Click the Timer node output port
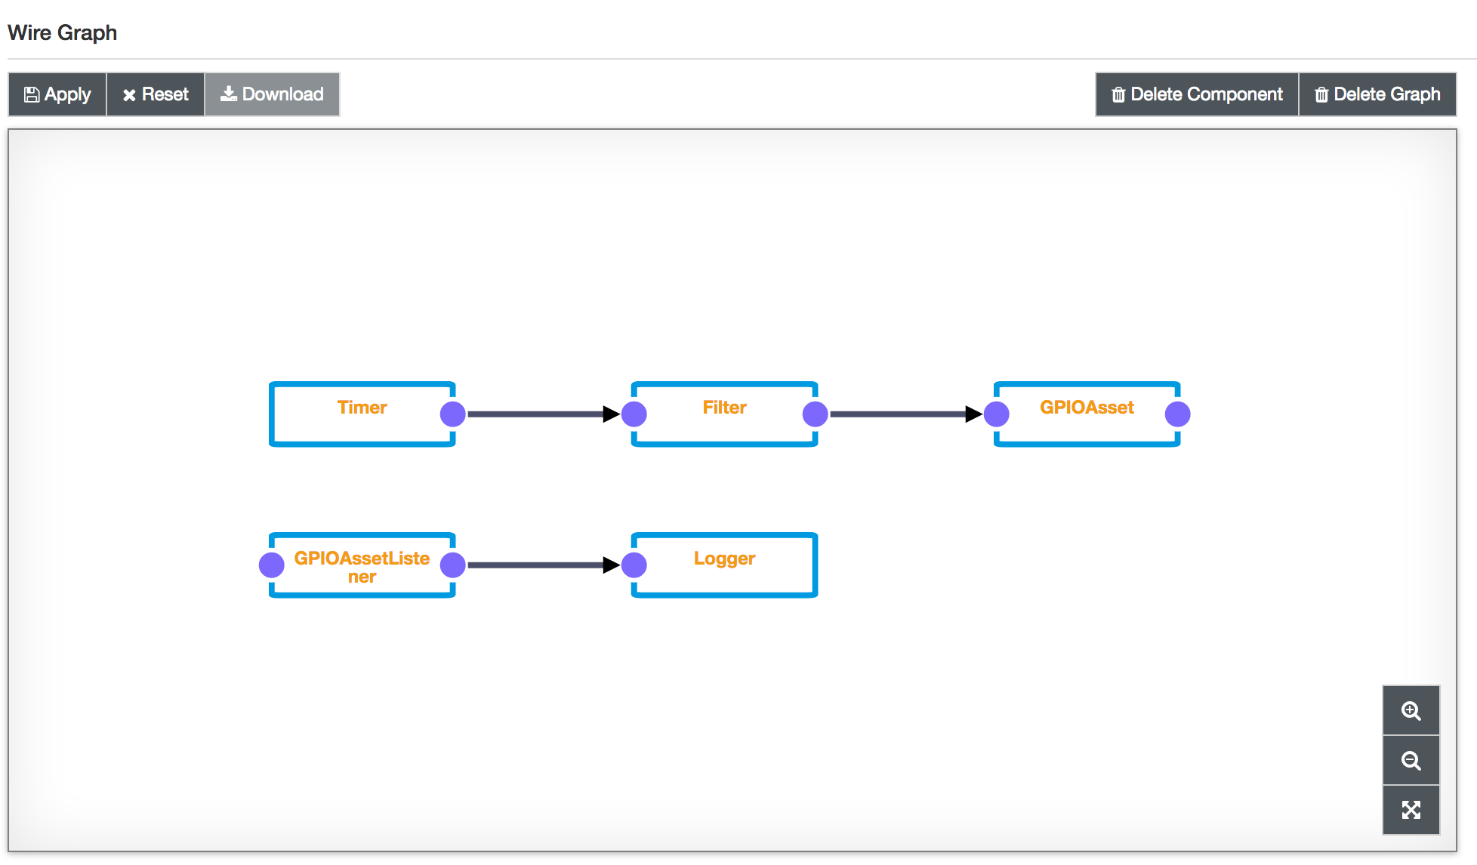The height and width of the screenshot is (865, 1477). tap(452, 414)
